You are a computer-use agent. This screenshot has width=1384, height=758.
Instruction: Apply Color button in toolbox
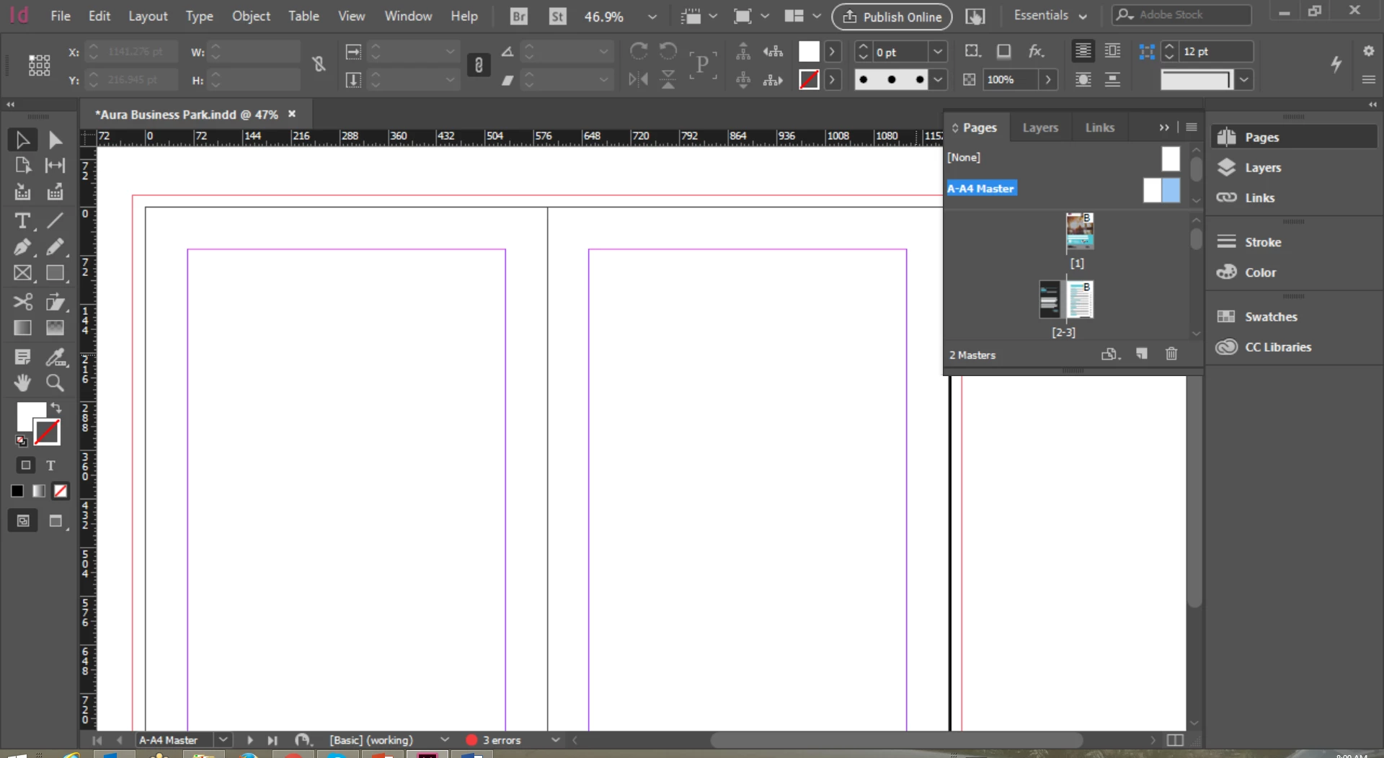click(17, 491)
